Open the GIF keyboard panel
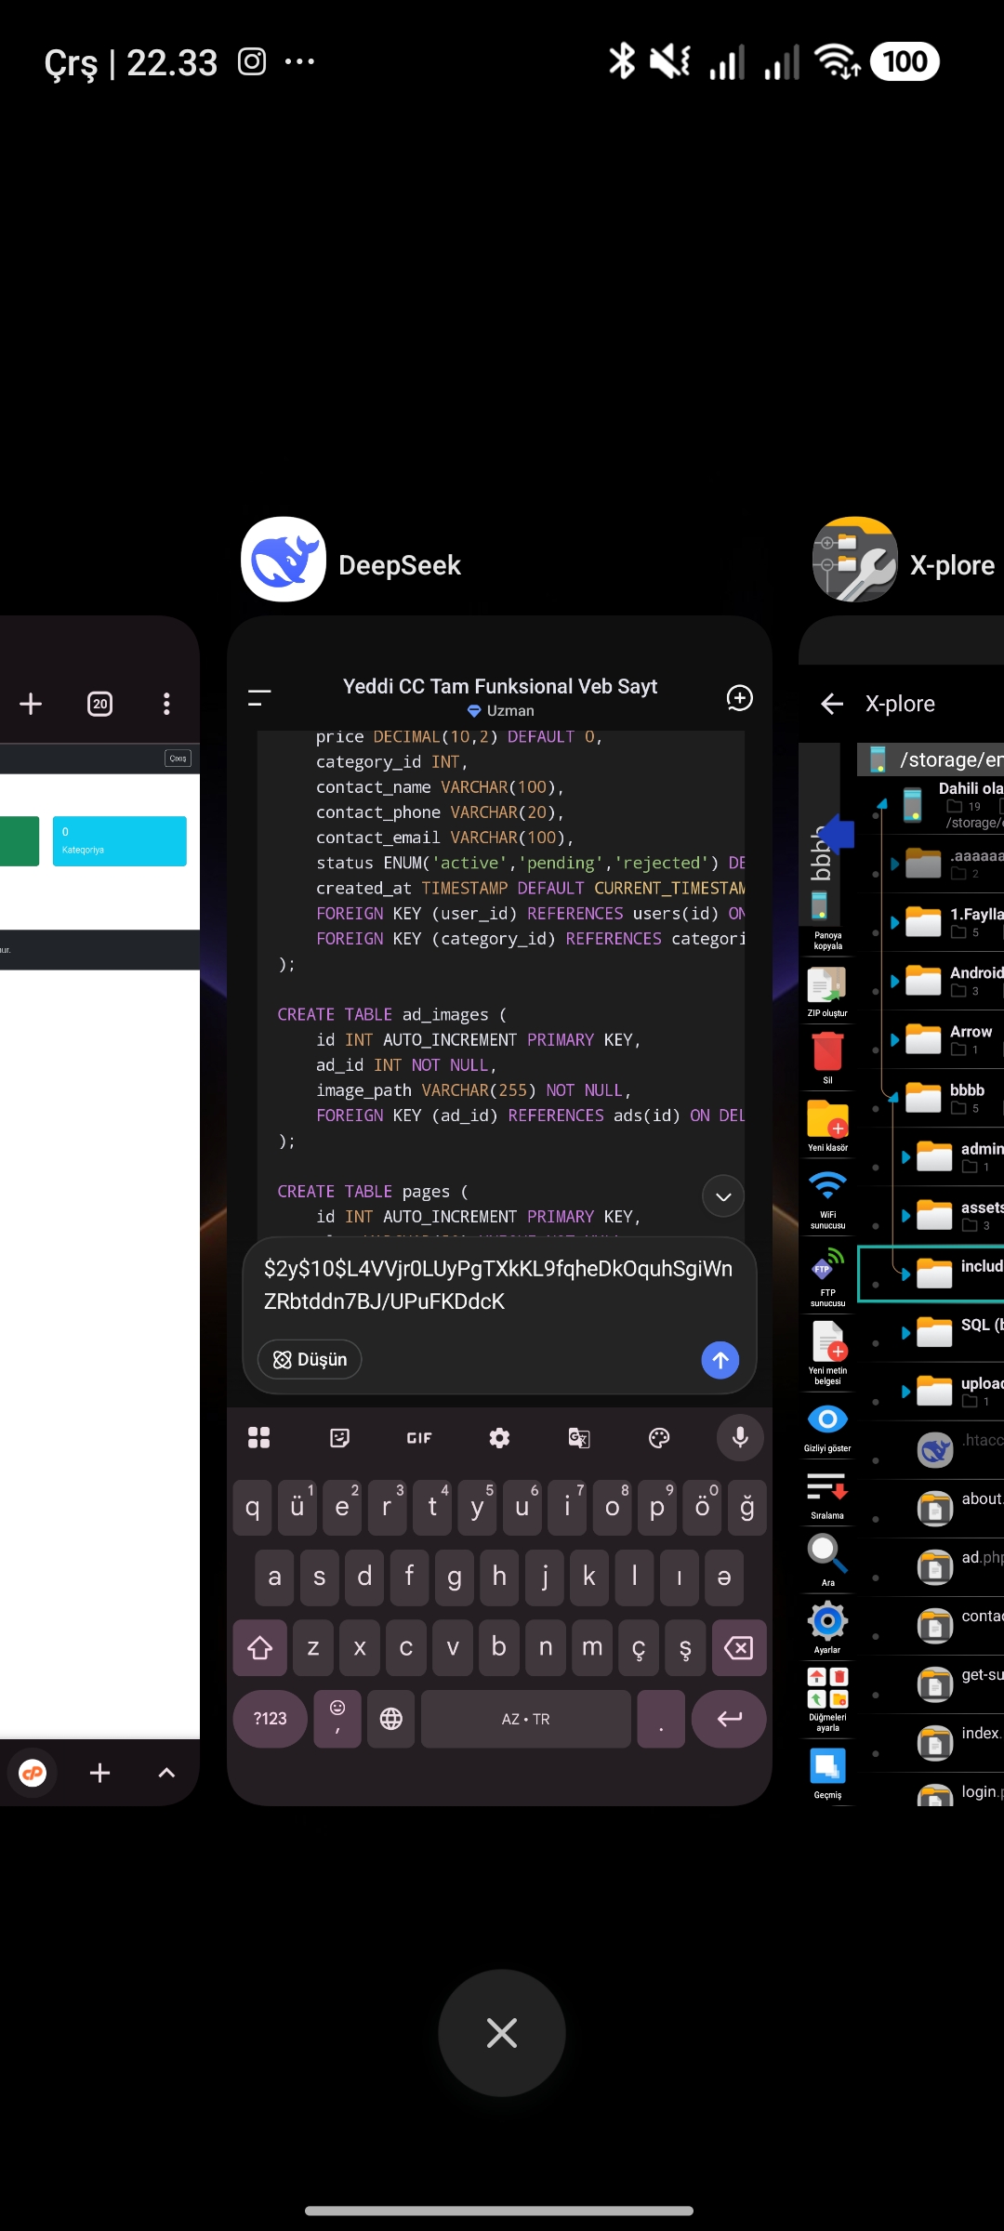The image size is (1004, 2231). pos(419,1438)
